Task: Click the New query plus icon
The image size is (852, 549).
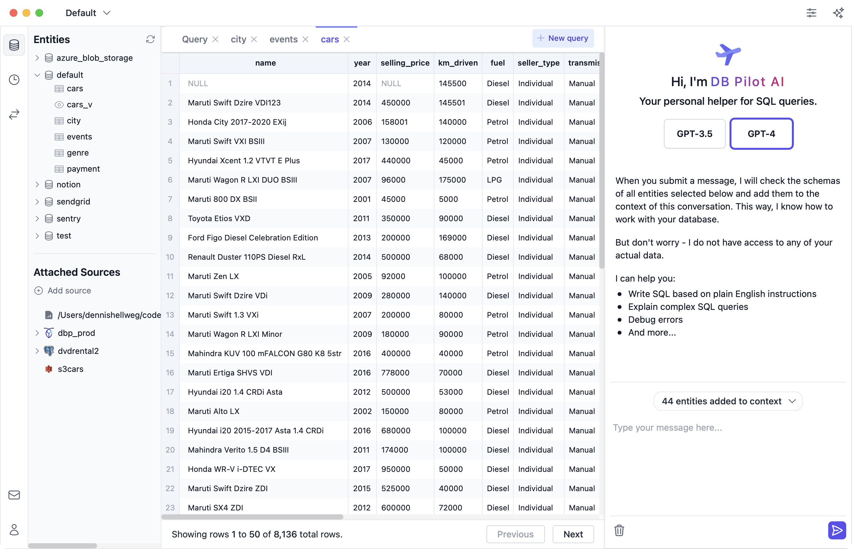Action: click(539, 38)
